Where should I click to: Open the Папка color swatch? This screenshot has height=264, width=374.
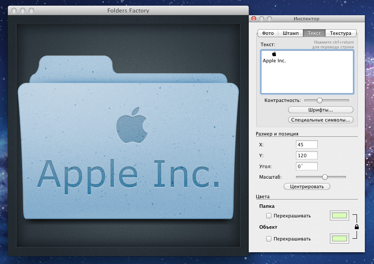(339, 215)
